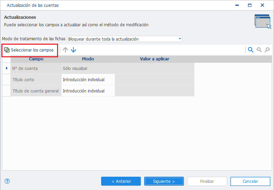The height and width of the screenshot is (190, 274).
Task: Click the row indicator arrow of Nº de cuenta
Action: point(6,68)
